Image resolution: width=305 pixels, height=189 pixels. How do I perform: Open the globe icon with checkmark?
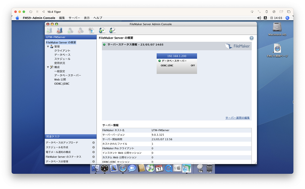coord(112,30)
